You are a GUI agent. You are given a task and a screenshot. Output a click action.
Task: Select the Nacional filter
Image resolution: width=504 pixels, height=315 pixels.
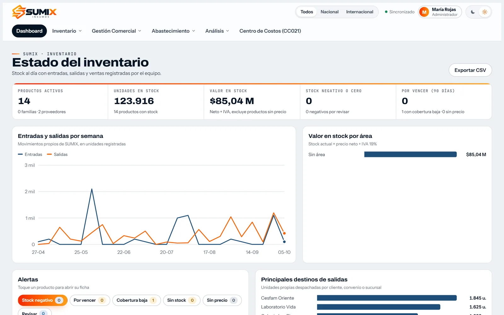(329, 12)
